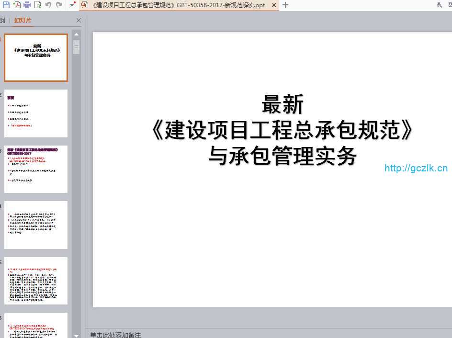452x338 pixels.
Task: Select slide 3 thumbnail in panel
Action: point(36,169)
